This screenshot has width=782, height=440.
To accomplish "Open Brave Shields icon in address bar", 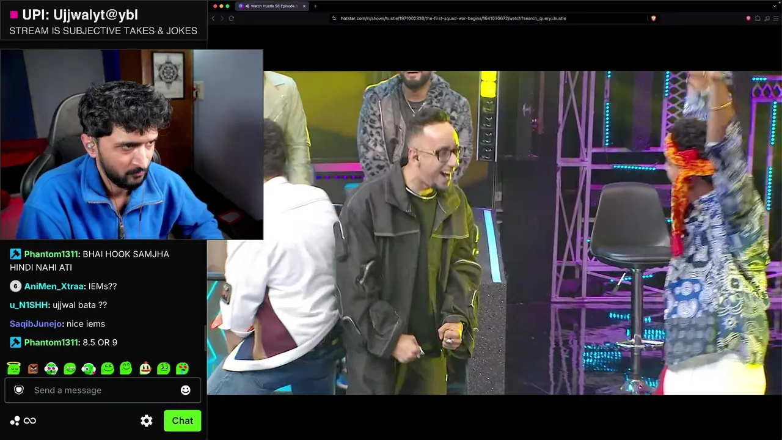I will (653, 18).
